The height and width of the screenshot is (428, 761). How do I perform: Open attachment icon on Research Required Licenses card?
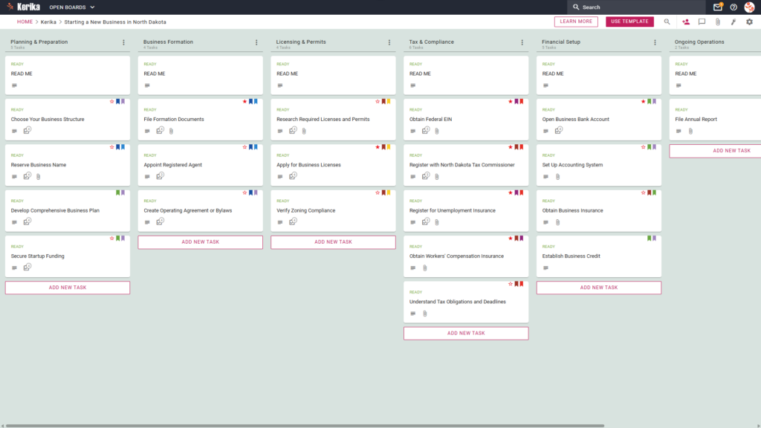tap(304, 131)
